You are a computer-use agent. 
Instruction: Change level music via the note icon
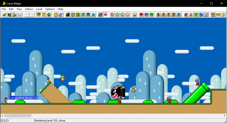coord(206,15)
